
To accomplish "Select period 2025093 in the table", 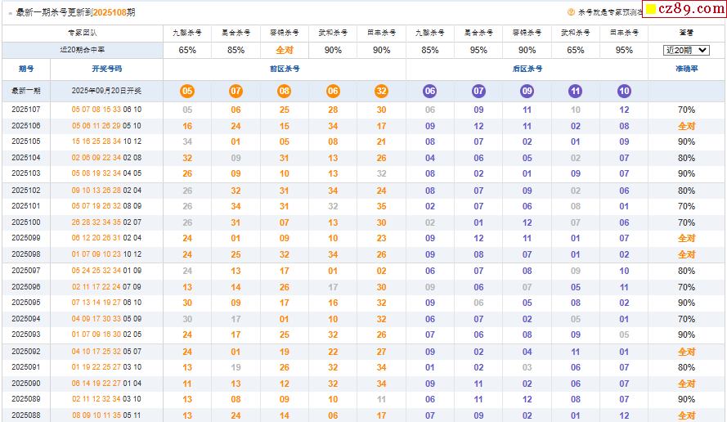I will [x=26, y=334].
